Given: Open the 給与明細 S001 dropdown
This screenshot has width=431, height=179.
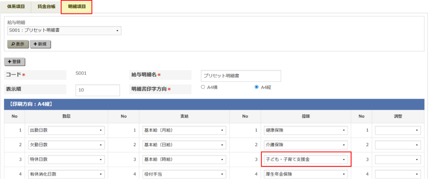Looking at the screenshot, I should coord(64,31).
